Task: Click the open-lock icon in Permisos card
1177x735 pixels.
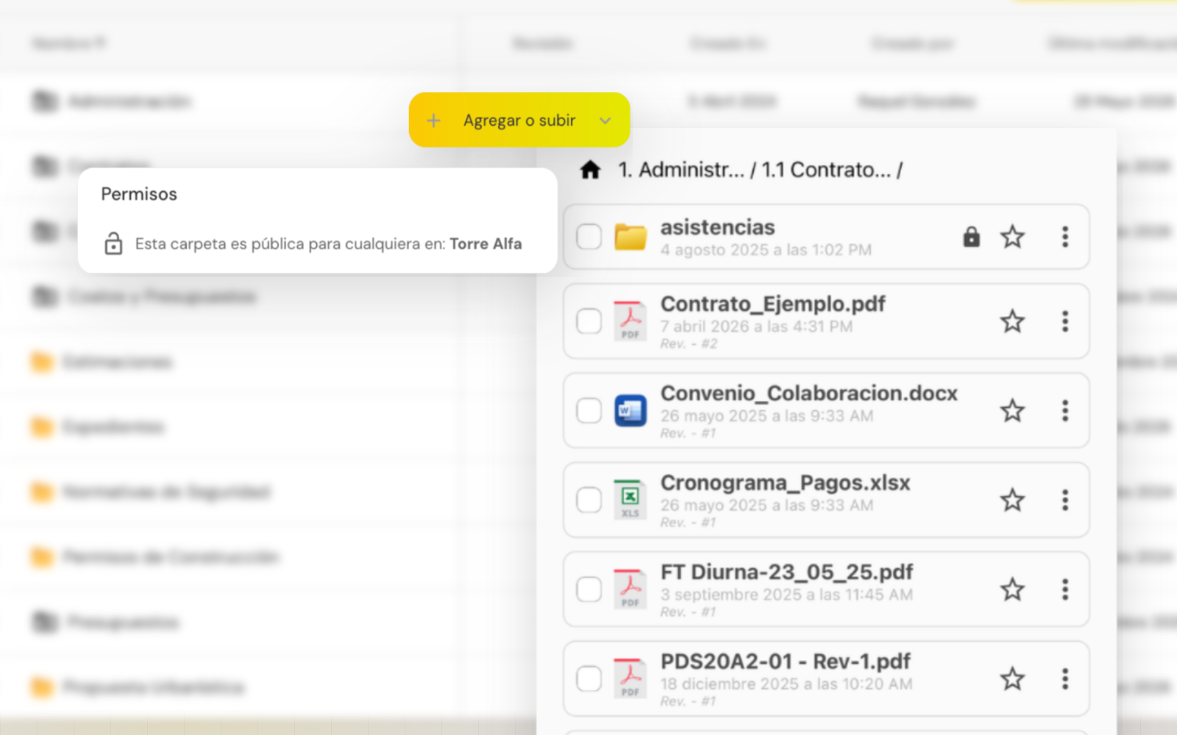Action: [x=113, y=243]
